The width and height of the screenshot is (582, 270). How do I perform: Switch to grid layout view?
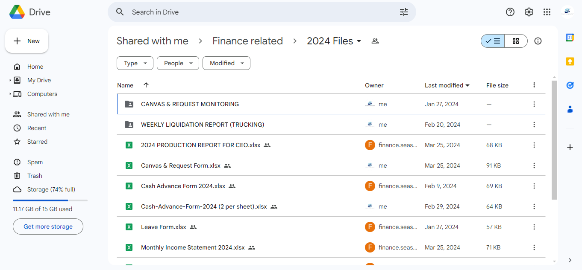point(516,41)
